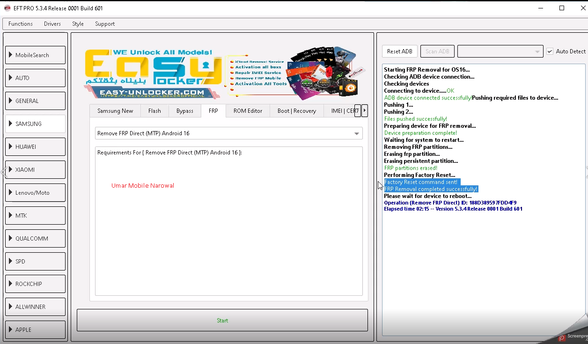
Task: Switch to the Boot | Recovery tab
Action: [x=297, y=111]
